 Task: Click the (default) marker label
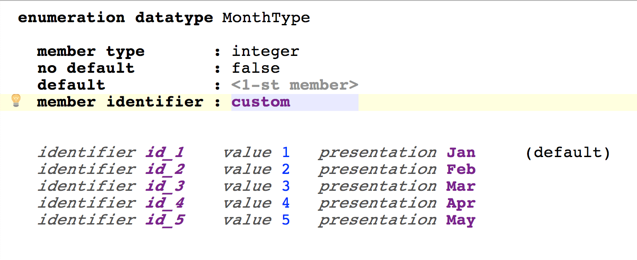(568, 153)
